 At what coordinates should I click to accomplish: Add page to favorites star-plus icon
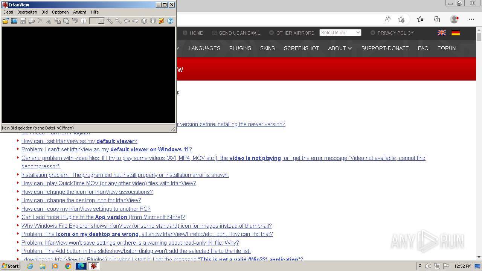click(401, 19)
